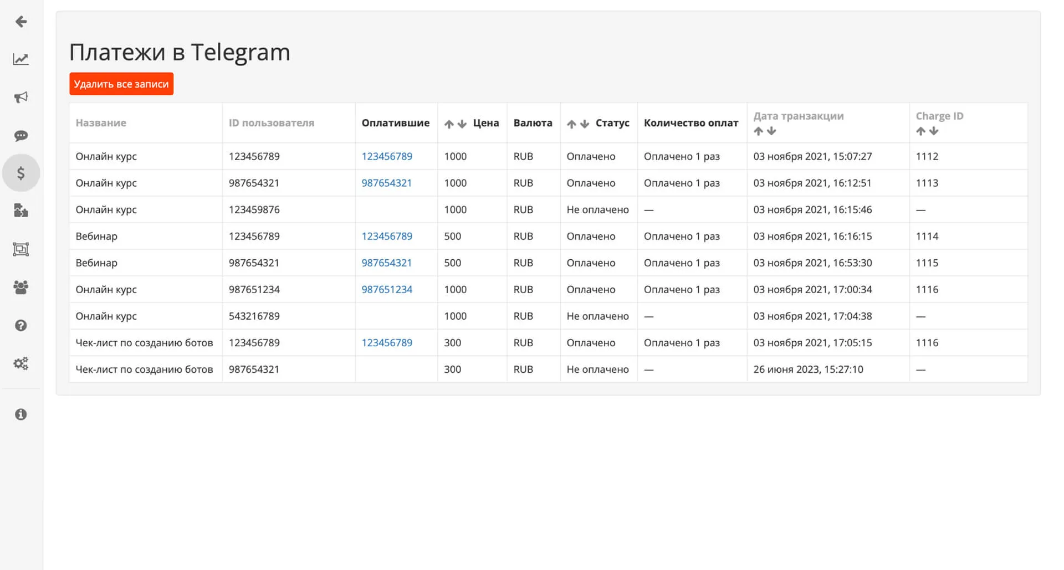Image resolution: width=1064 pixels, height=570 pixels.
Task: Open the users group section
Action: 21,287
